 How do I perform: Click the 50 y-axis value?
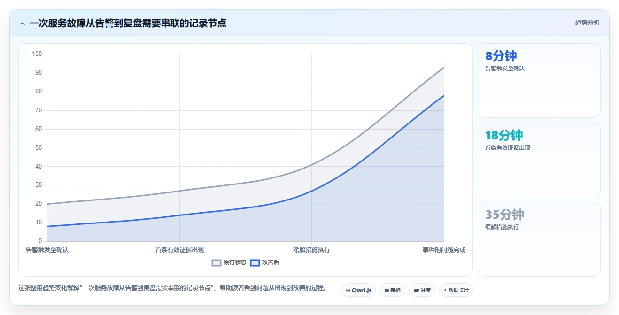point(39,148)
